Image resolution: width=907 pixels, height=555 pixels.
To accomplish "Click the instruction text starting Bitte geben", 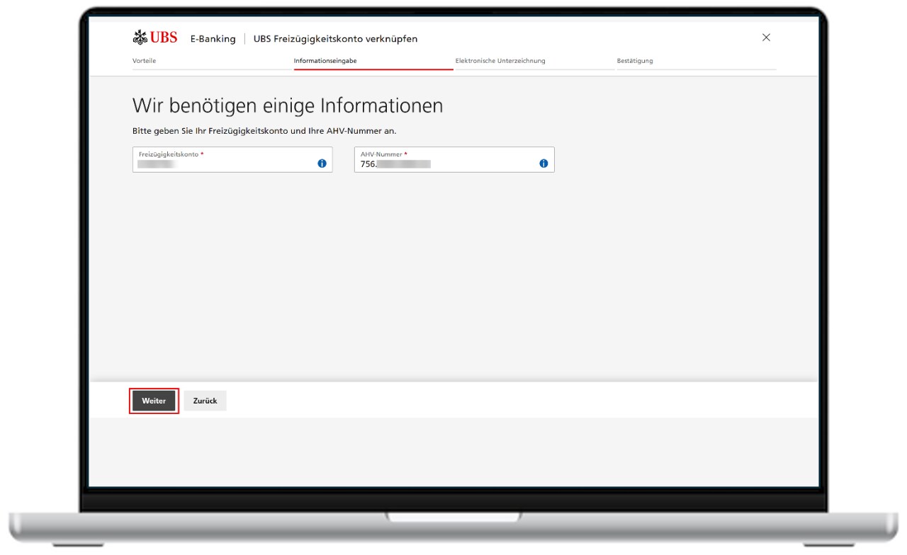I will click(x=264, y=131).
